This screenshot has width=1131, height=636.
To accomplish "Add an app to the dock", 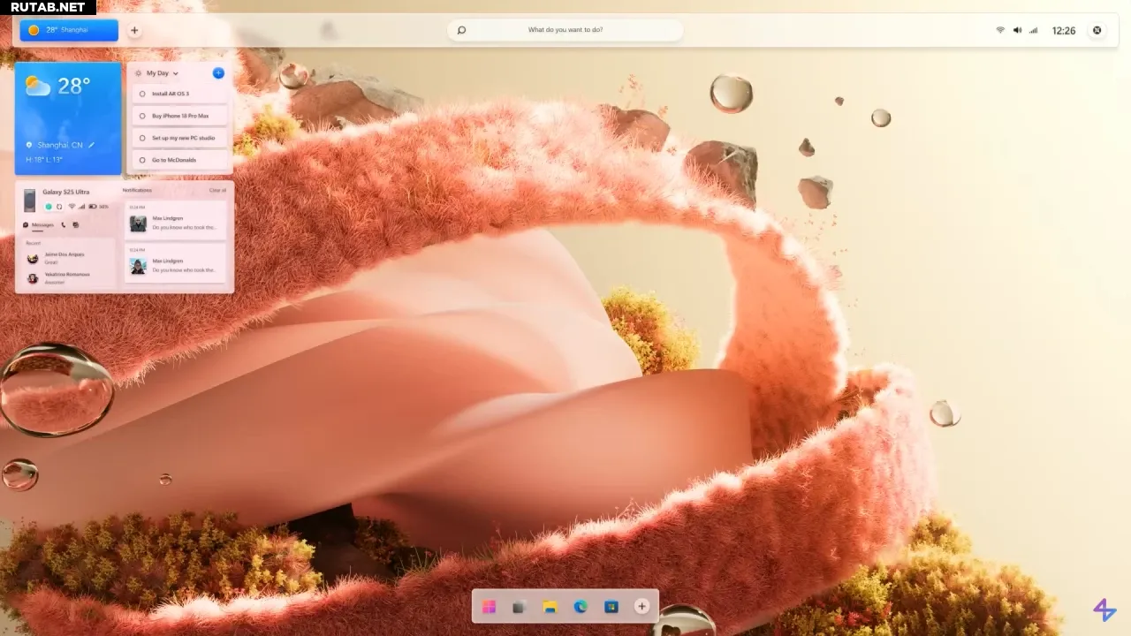I will tap(641, 607).
